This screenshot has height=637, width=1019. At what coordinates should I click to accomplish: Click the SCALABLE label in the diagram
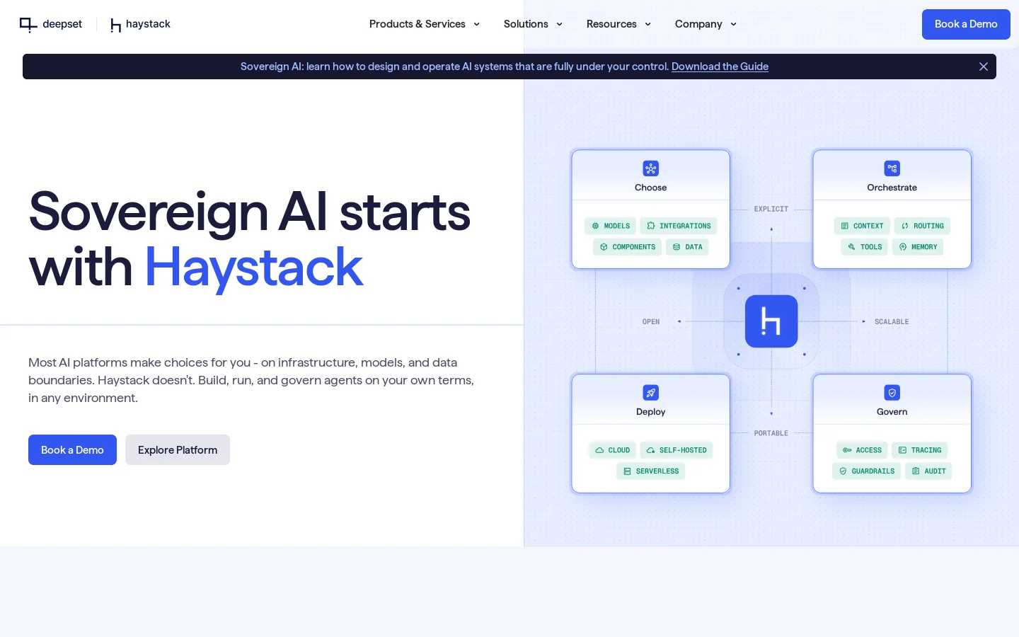coord(892,322)
